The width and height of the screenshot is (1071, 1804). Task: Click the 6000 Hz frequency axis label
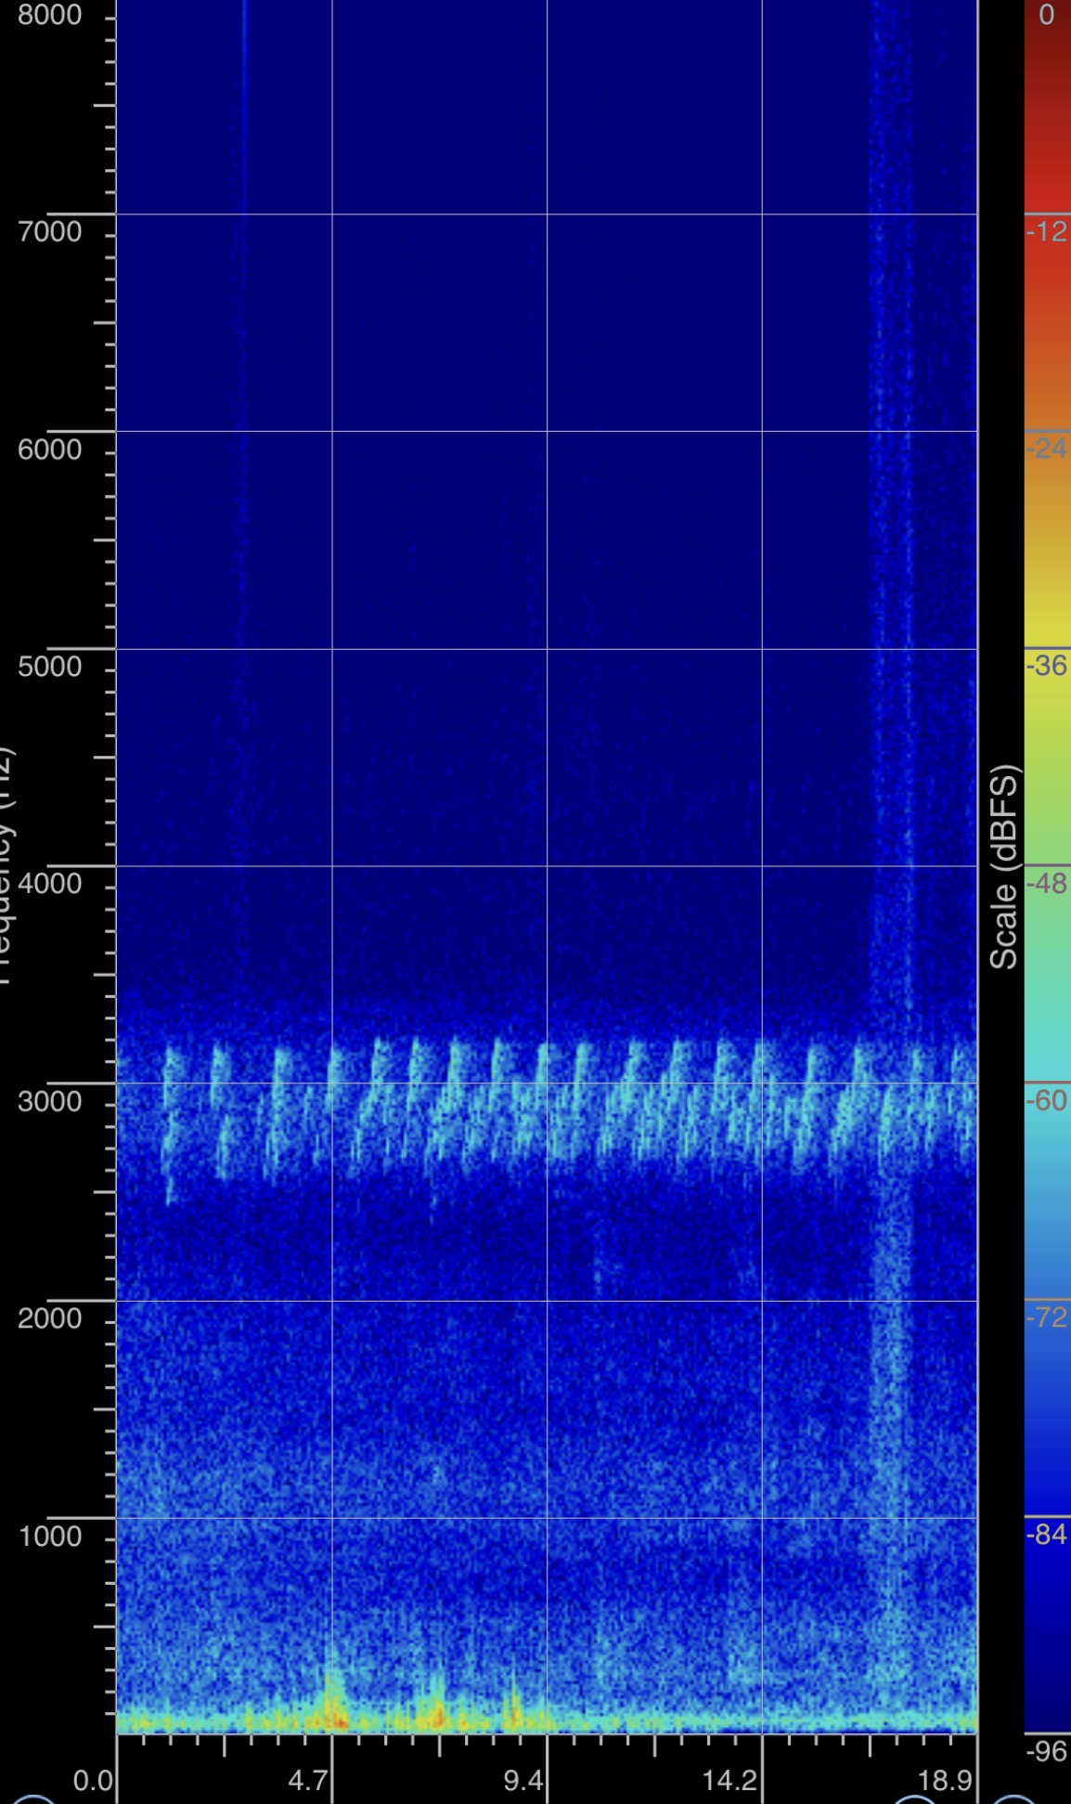pos(49,449)
